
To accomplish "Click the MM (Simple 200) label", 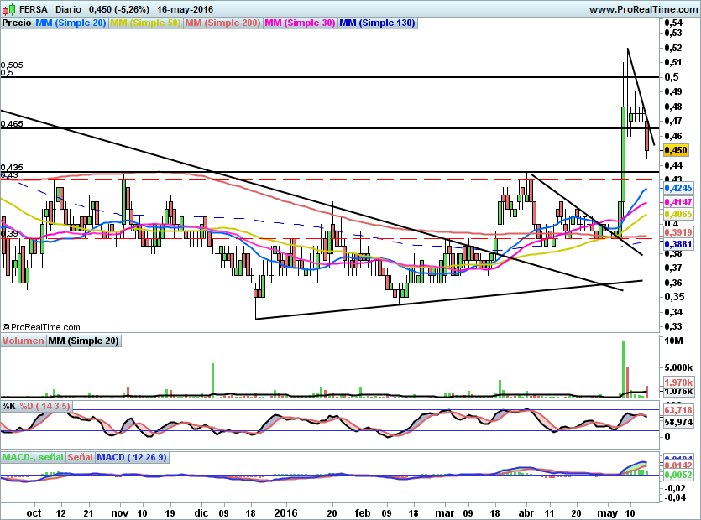I will click(222, 23).
